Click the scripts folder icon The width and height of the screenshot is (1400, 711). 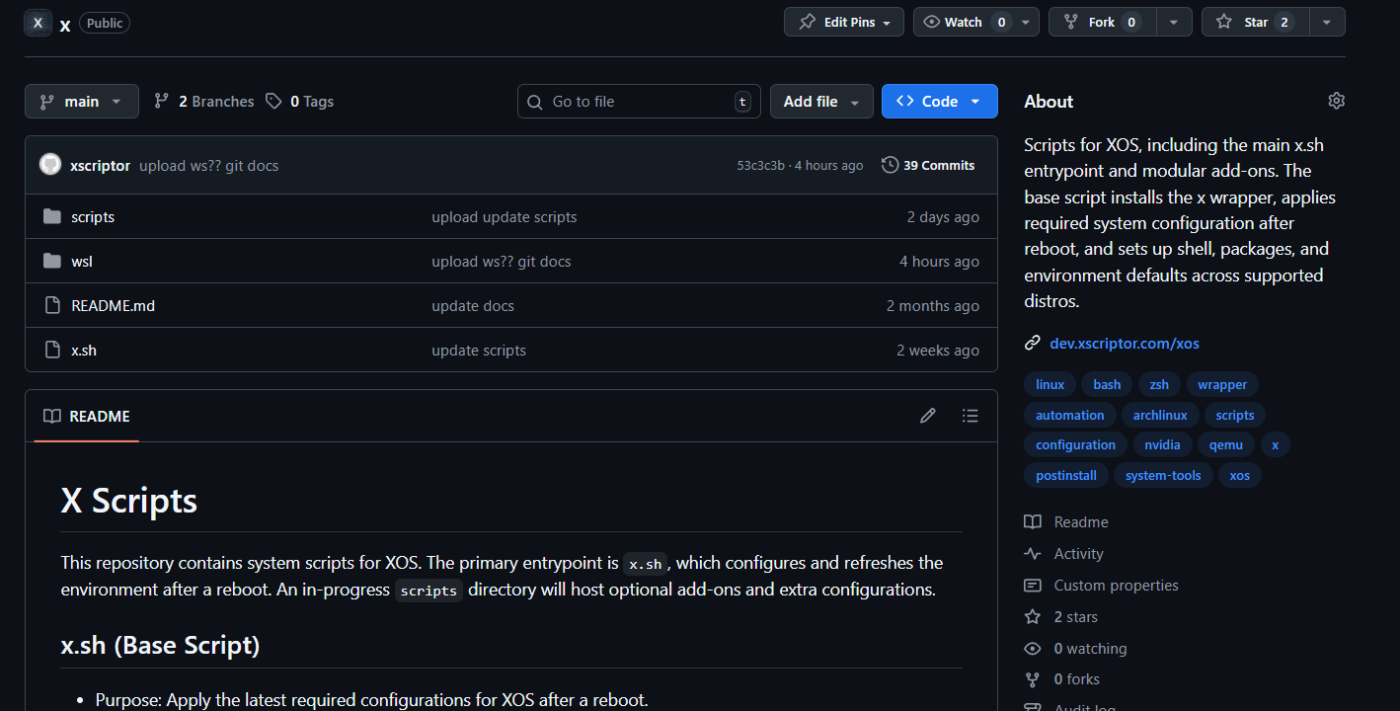click(x=52, y=216)
